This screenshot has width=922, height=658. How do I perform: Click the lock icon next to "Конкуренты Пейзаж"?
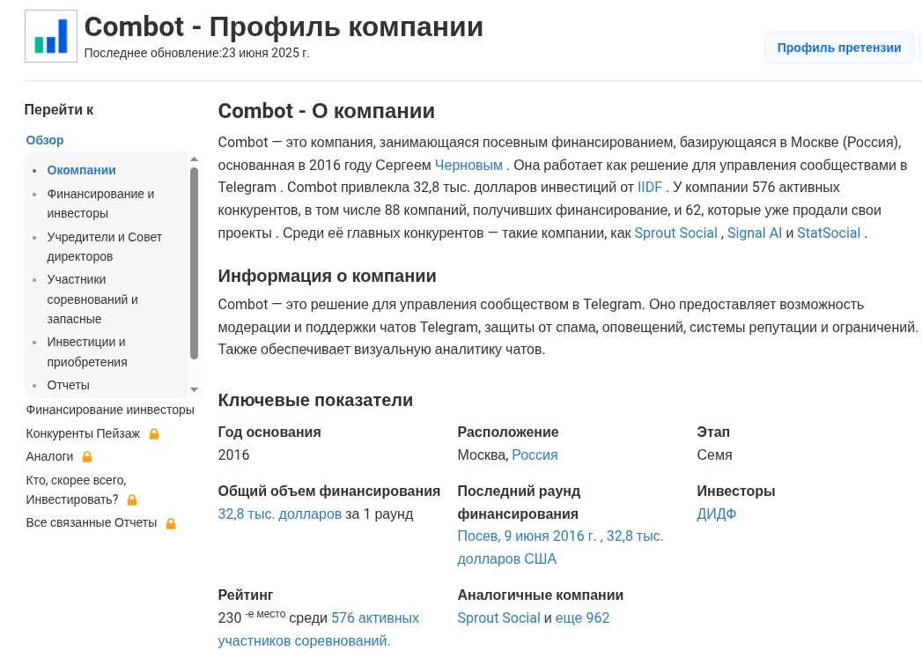[154, 433]
